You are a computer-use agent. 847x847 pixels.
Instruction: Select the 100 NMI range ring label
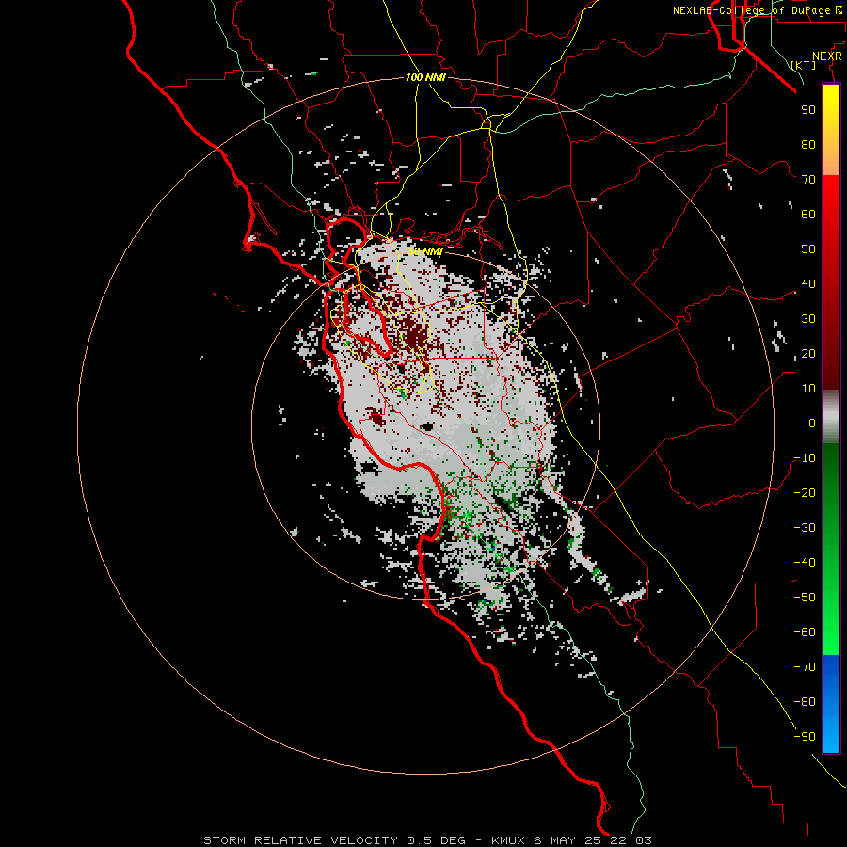(425, 77)
